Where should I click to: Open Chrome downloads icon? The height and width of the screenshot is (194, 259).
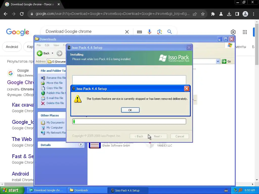(229, 14)
